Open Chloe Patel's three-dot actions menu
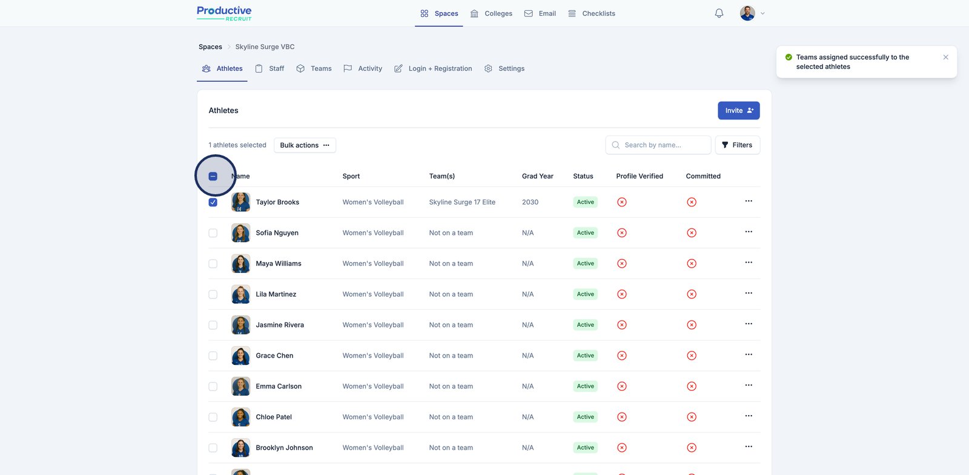Screen dimensions: 969x475 pos(749,416)
